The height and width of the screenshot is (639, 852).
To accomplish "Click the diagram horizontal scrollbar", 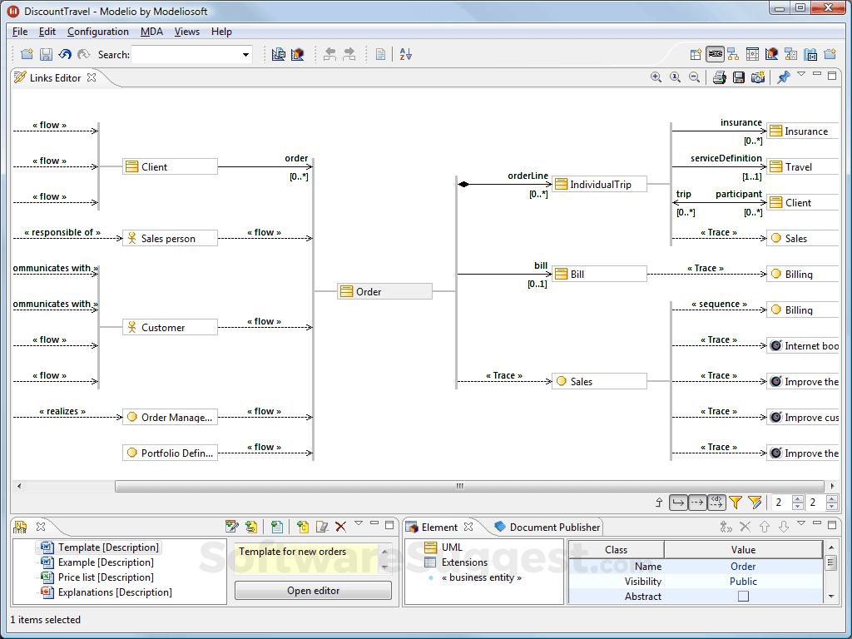I will (x=458, y=486).
